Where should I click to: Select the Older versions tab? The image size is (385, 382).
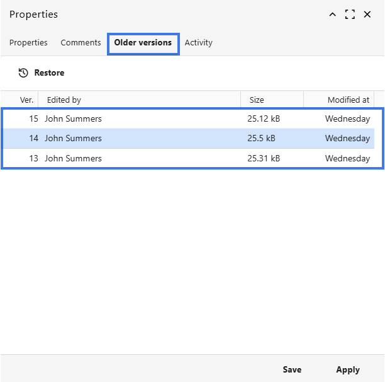click(x=143, y=43)
